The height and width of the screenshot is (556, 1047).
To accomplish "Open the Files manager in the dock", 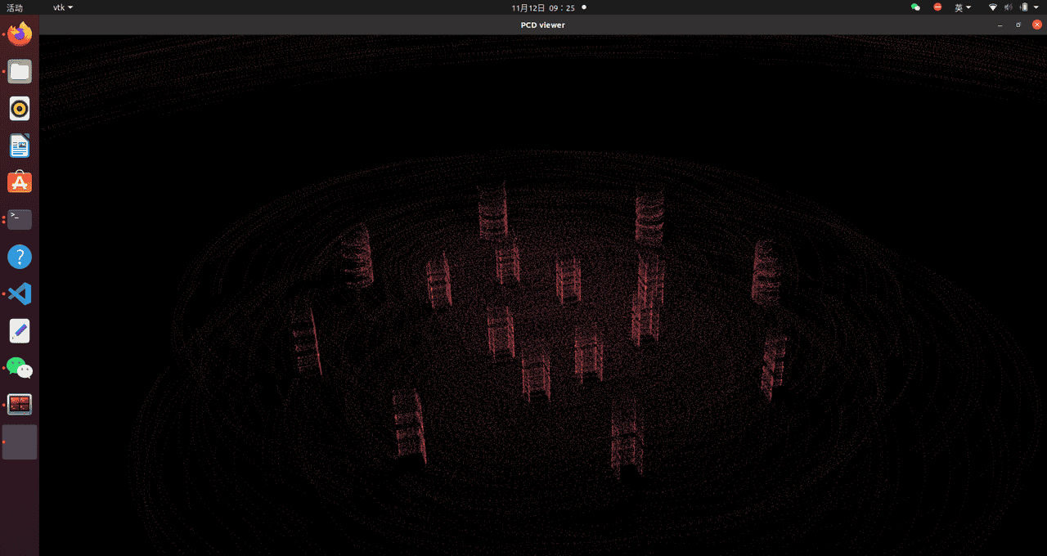I will point(20,72).
